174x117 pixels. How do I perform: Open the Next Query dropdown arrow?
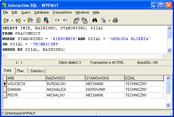coord(24,20)
